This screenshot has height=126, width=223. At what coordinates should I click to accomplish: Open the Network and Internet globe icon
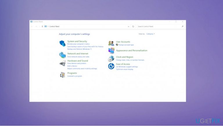pyautogui.click(x=62, y=55)
